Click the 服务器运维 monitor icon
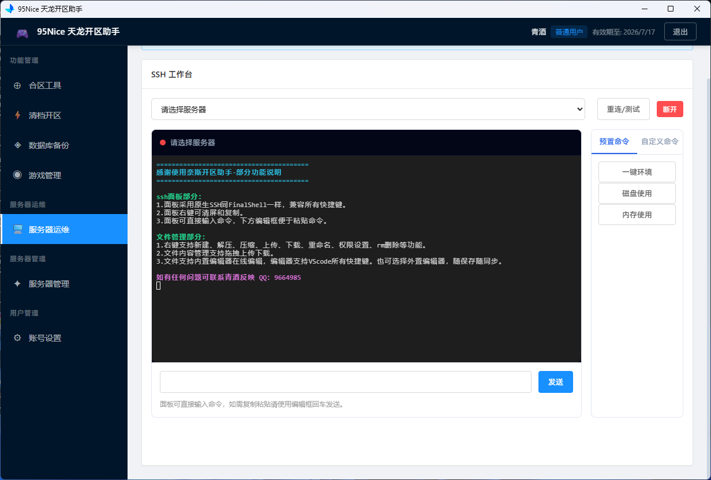The width and height of the screenshot is (711, 480). 17,230
